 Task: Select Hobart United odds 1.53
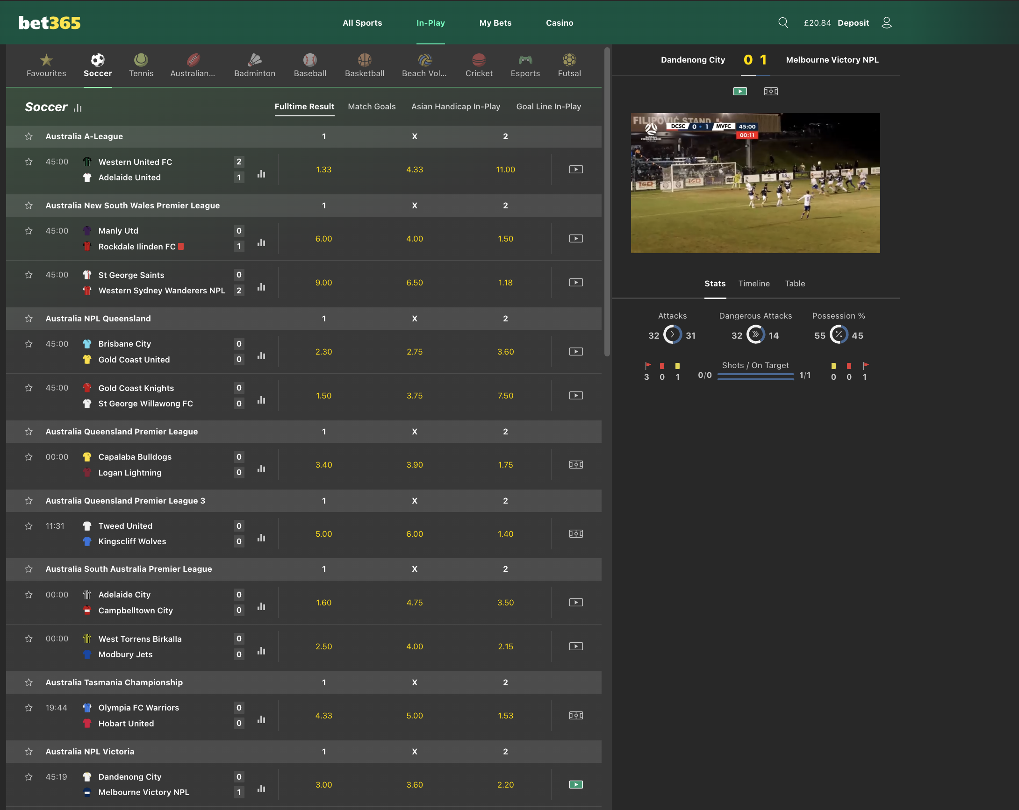tap(505, 716)
